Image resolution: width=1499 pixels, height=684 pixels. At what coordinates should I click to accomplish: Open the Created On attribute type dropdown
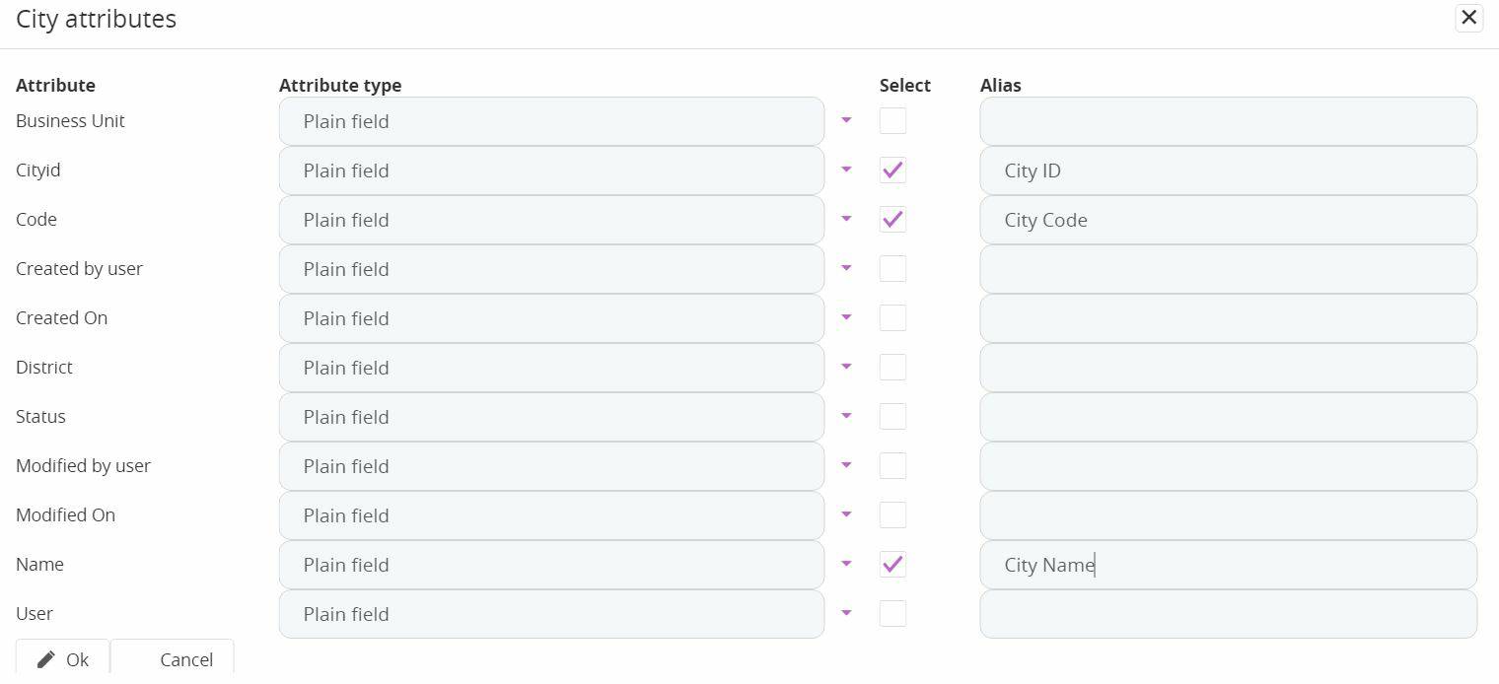point(846,317)
